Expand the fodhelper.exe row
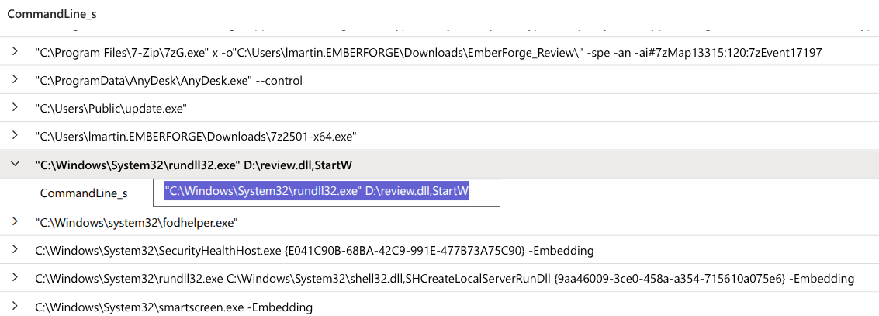 16,222
